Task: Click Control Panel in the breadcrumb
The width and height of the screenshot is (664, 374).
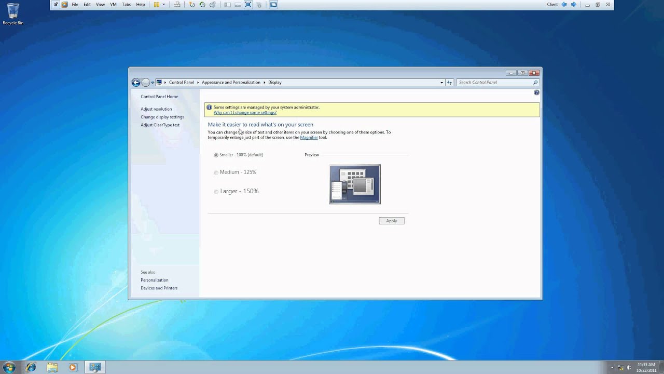Action: click(x=182, y=82)
